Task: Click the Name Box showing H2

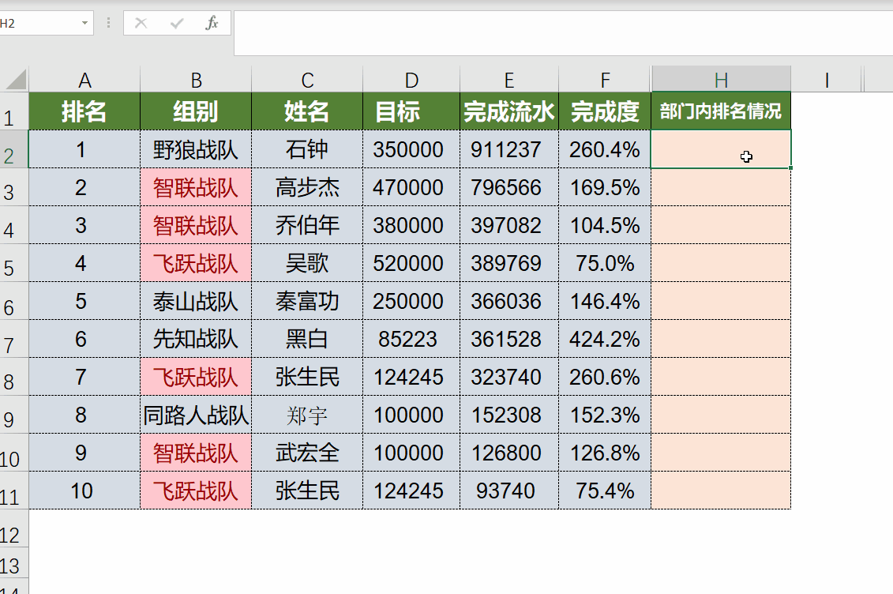Action: pyautogui.click(x=38, y=24)
